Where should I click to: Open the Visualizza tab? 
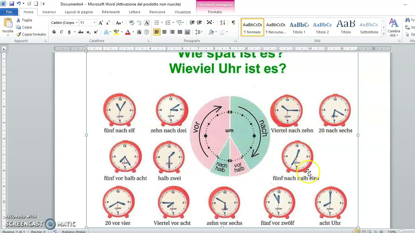183,12
